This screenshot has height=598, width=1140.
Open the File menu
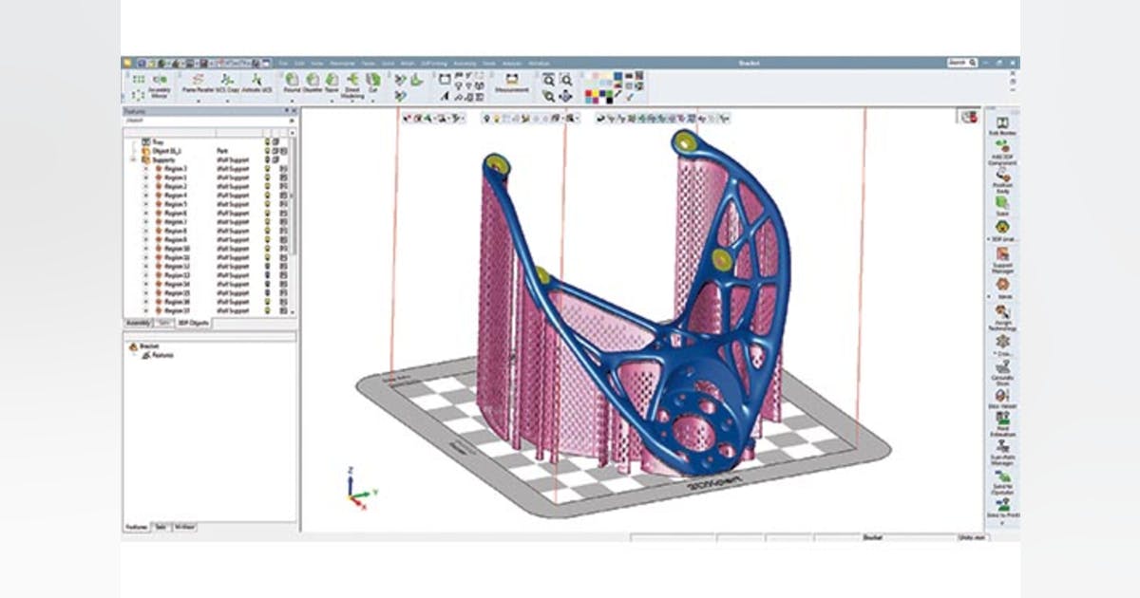coord(285,64)
